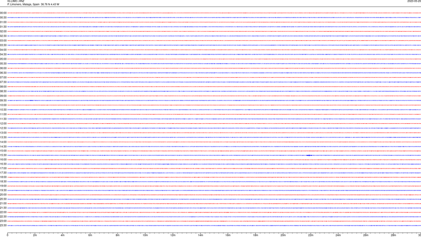Select the 10:30 trace time label
Viewport: 421px width, 237px height.
click(3, 110)
